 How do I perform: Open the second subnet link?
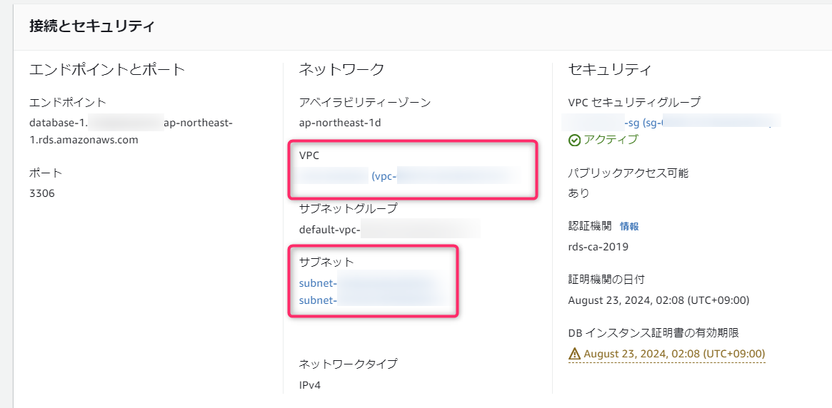(x=318, y=300)
